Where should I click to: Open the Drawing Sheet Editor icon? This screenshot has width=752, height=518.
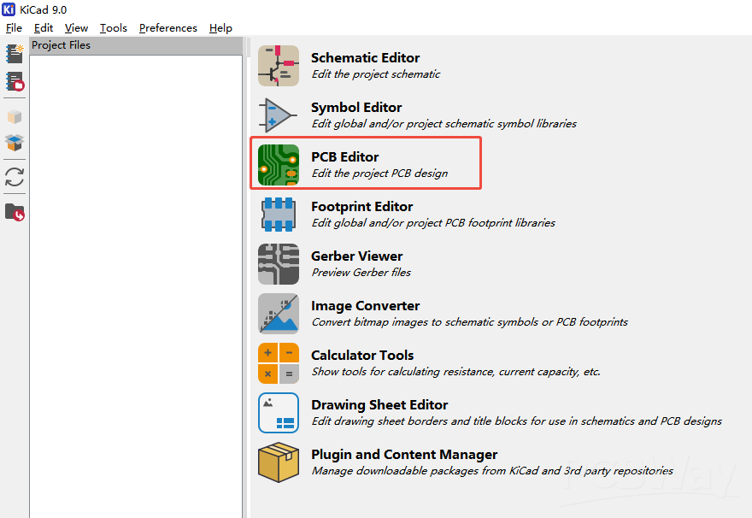[x=279, y=413]
